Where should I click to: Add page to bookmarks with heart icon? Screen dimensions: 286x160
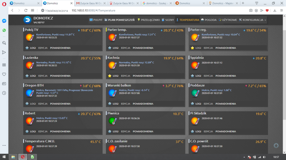[267, 10]
